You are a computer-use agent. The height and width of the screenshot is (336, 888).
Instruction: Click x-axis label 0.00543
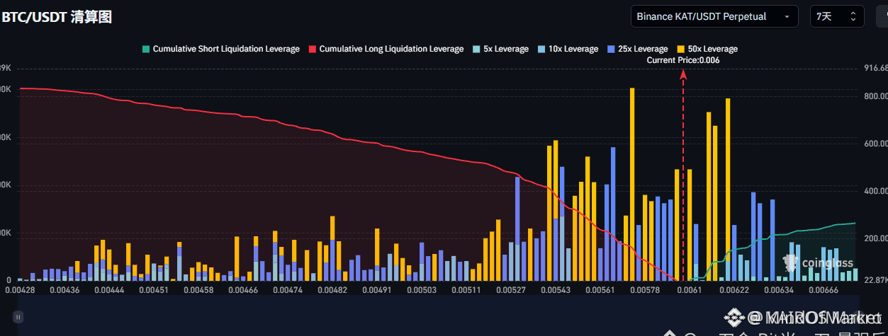click(x=556, y=290)
